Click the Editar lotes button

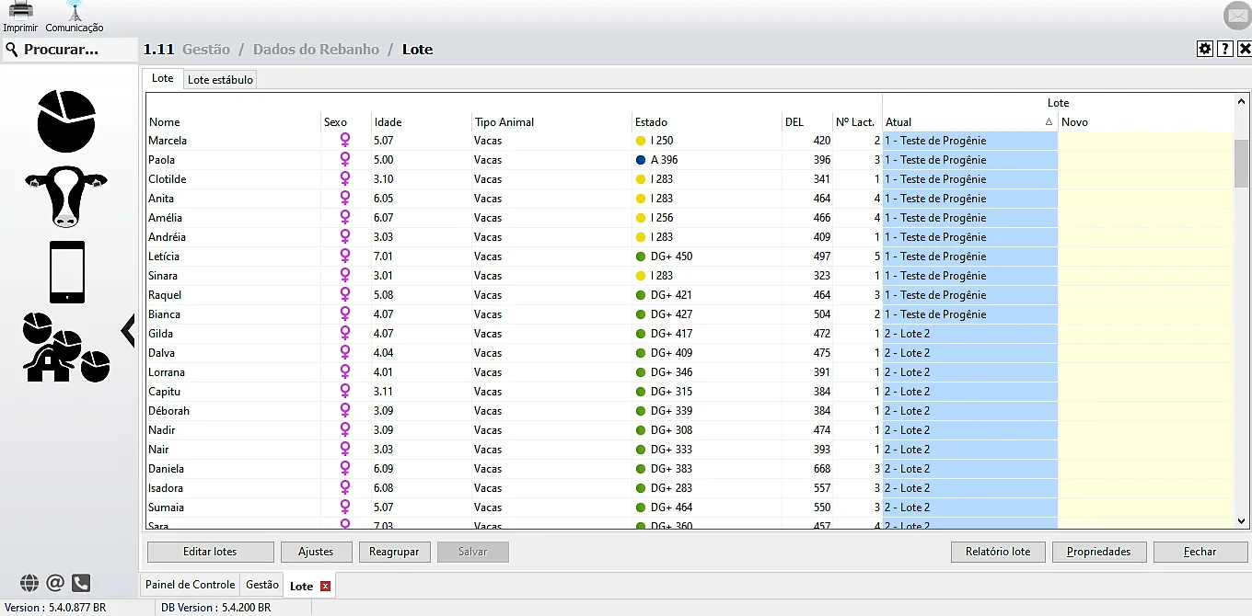[x=210, y=552]
